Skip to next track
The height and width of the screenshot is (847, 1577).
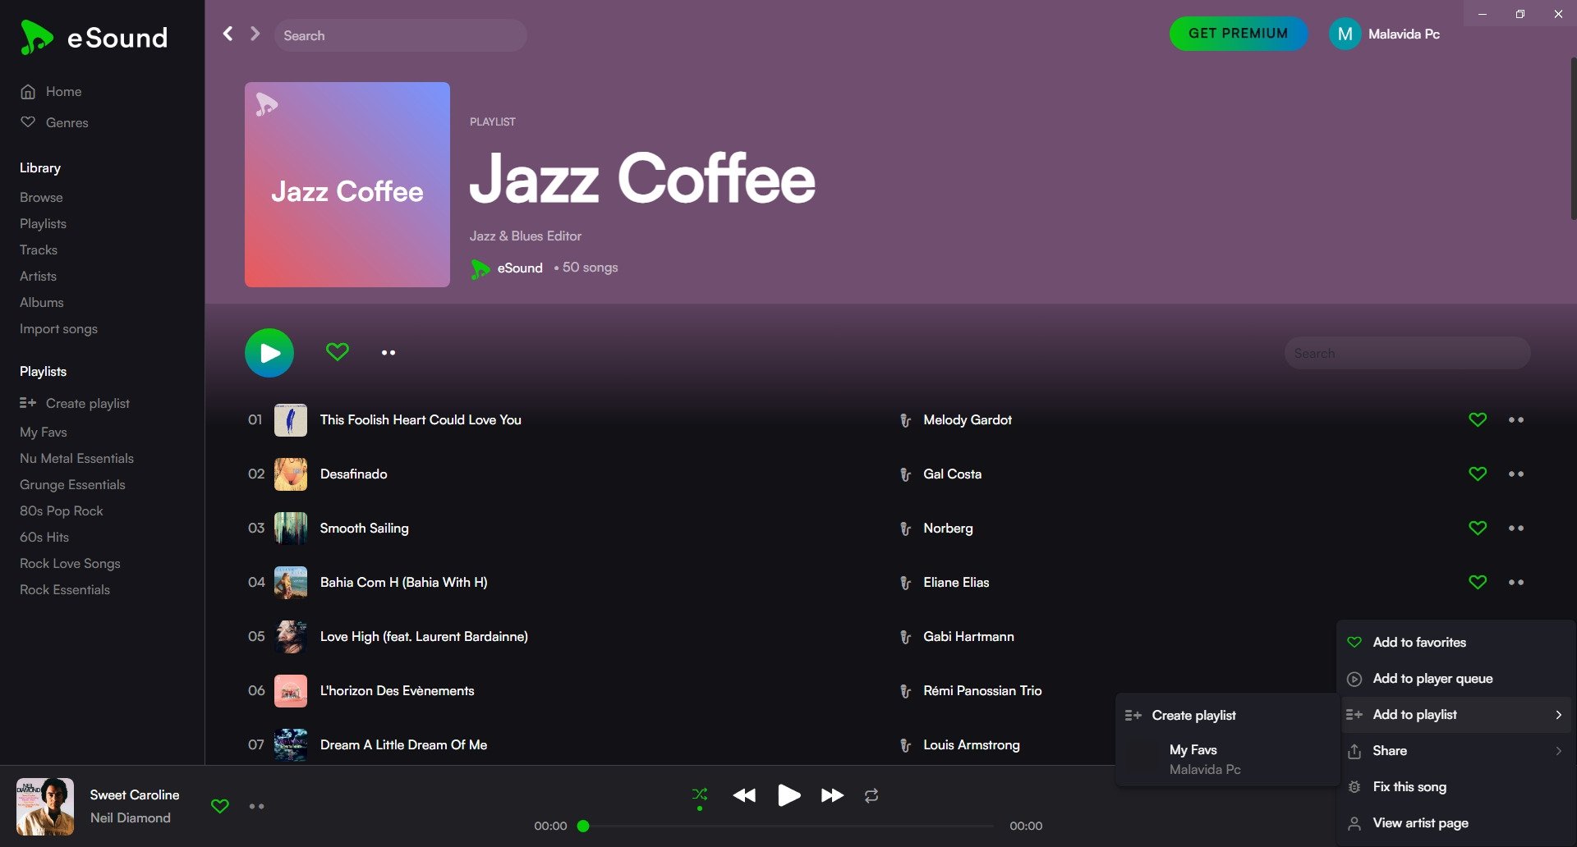(x=832, y=795)
